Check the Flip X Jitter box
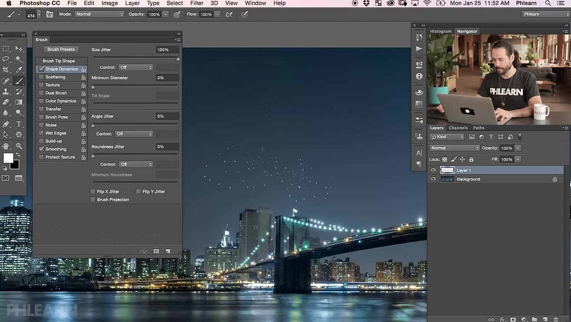 (93, 191)
